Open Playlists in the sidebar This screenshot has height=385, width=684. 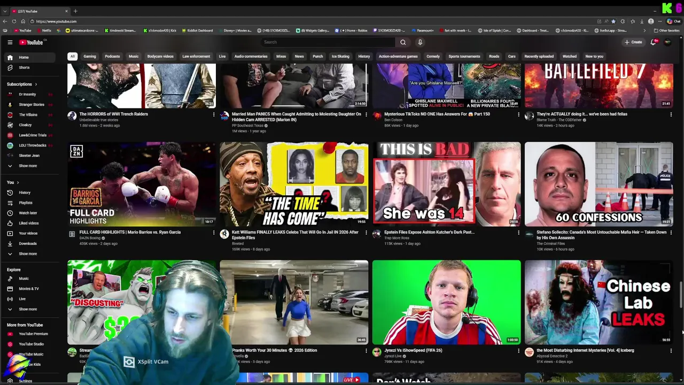pos(29,203)
